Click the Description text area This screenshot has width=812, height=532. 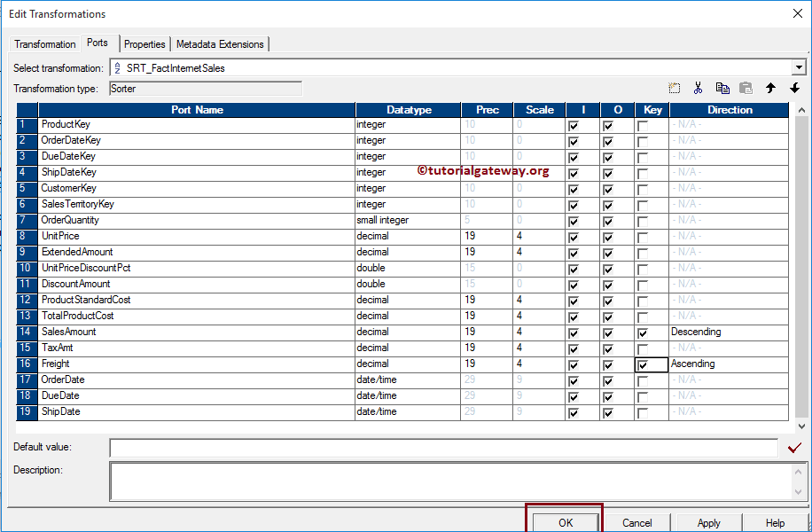point(457,481)
